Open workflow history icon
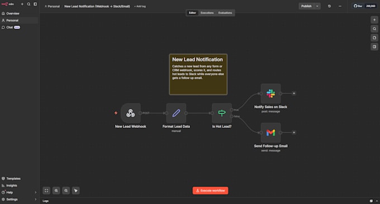380x204 pixels. coord(329,6)
